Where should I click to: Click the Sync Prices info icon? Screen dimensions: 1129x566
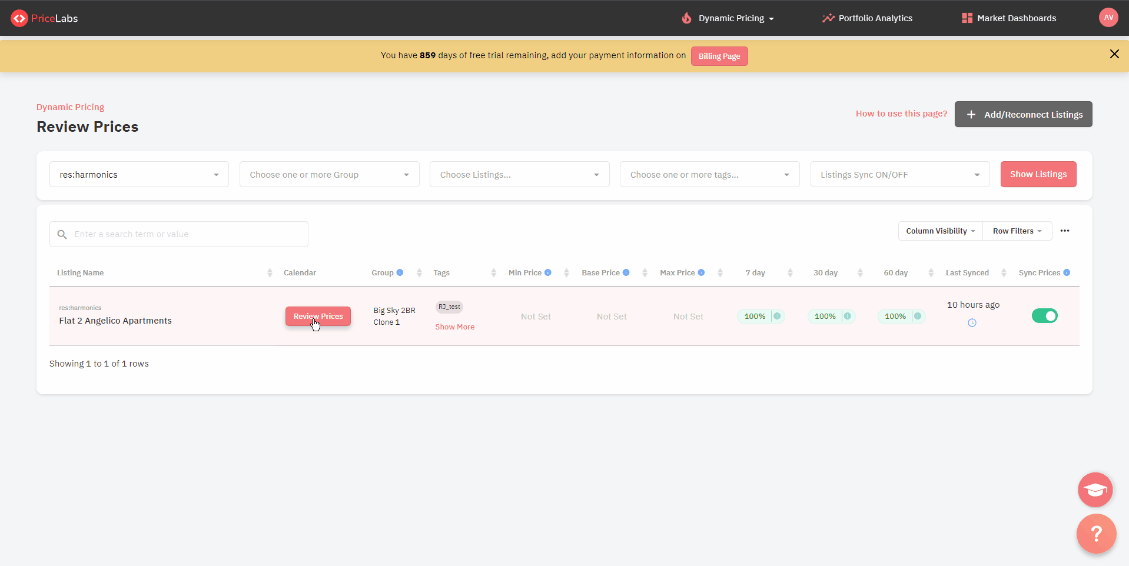point(1067,272)
